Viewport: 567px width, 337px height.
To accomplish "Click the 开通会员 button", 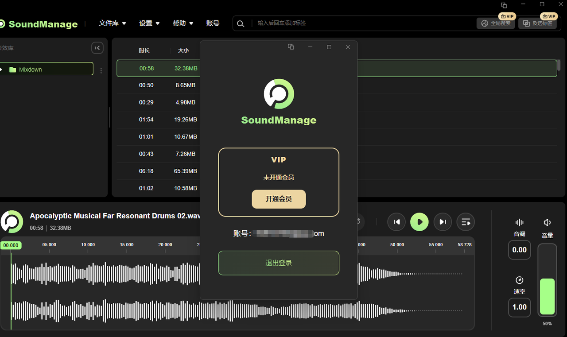I will tap(279, 199).
